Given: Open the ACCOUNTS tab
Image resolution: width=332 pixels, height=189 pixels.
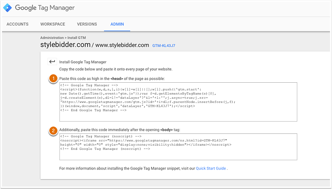Looking at the screenshot, I should 17,24.
